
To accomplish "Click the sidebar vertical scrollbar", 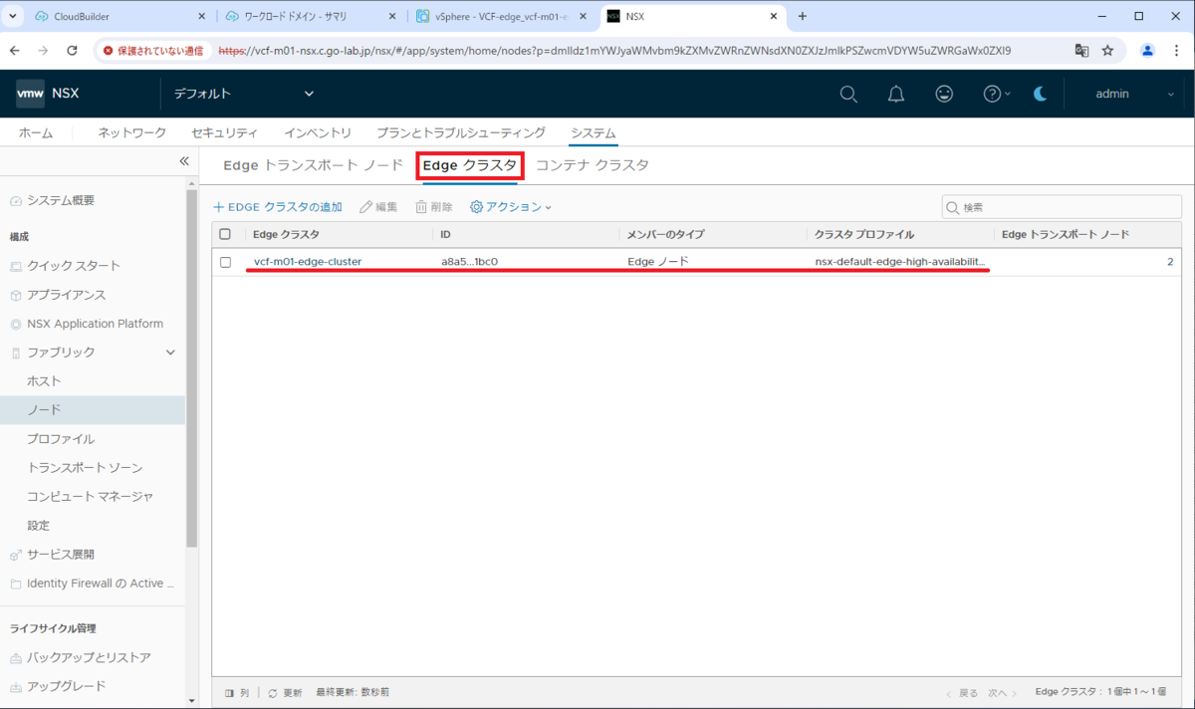I will [192, 368].
